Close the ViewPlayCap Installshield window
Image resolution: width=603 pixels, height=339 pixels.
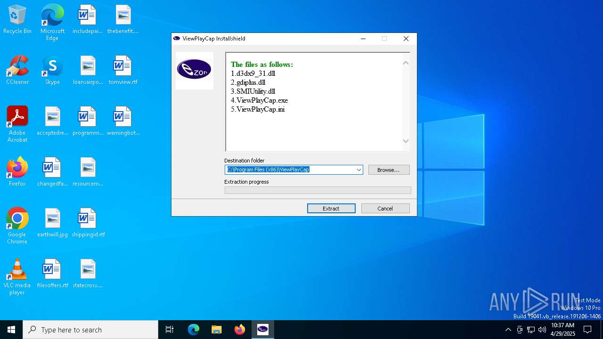click(x=406, y=39)
